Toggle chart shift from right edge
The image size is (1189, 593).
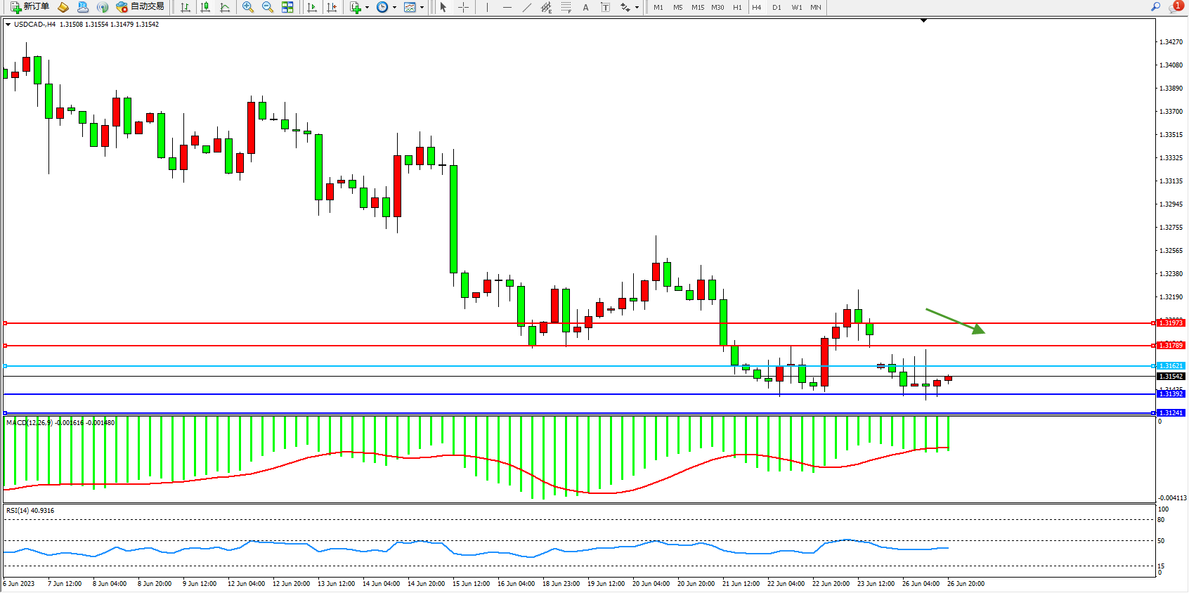pos(332,7)
